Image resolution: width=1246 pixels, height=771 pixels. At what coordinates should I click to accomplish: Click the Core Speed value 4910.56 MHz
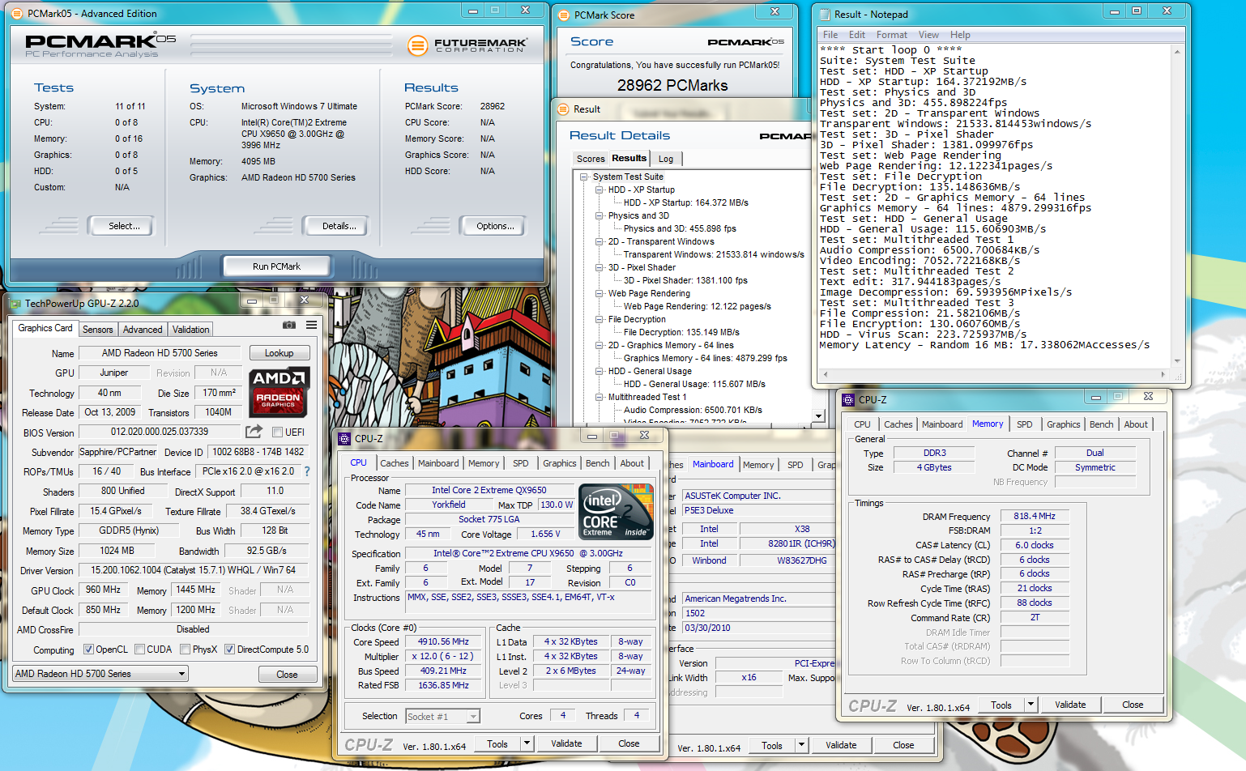[x=443, y=641]
